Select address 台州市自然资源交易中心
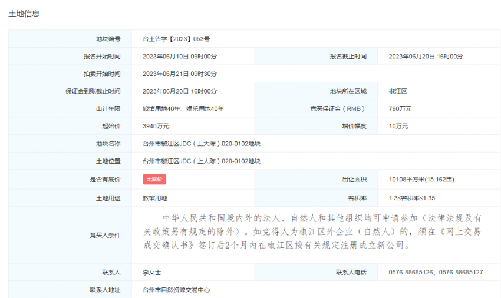The width and height of the screenshot is (501, 298). 176,290
